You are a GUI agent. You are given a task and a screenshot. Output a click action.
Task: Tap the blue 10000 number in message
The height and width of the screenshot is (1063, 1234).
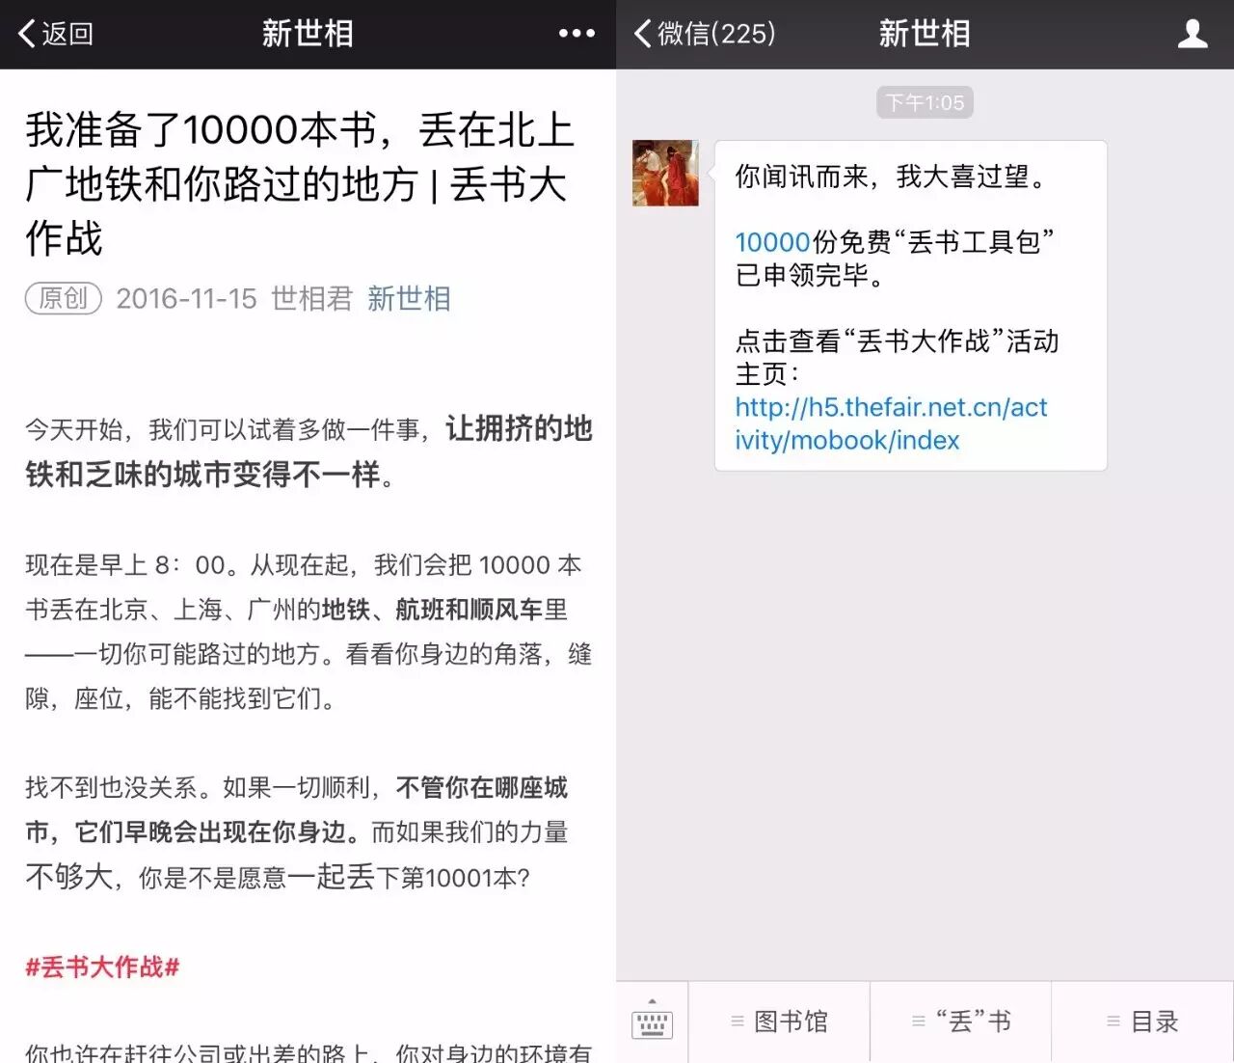(x=772, y=242)
